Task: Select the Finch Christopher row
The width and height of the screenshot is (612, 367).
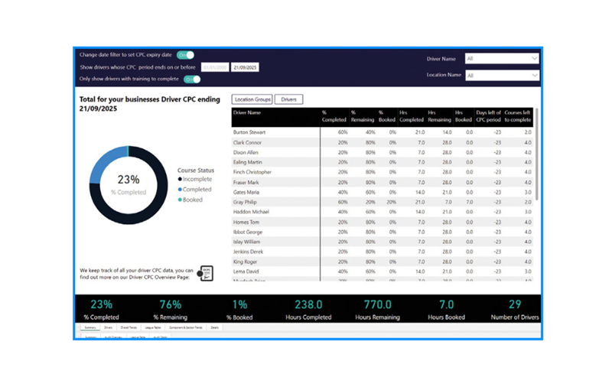Action: (x=382, y=172)
